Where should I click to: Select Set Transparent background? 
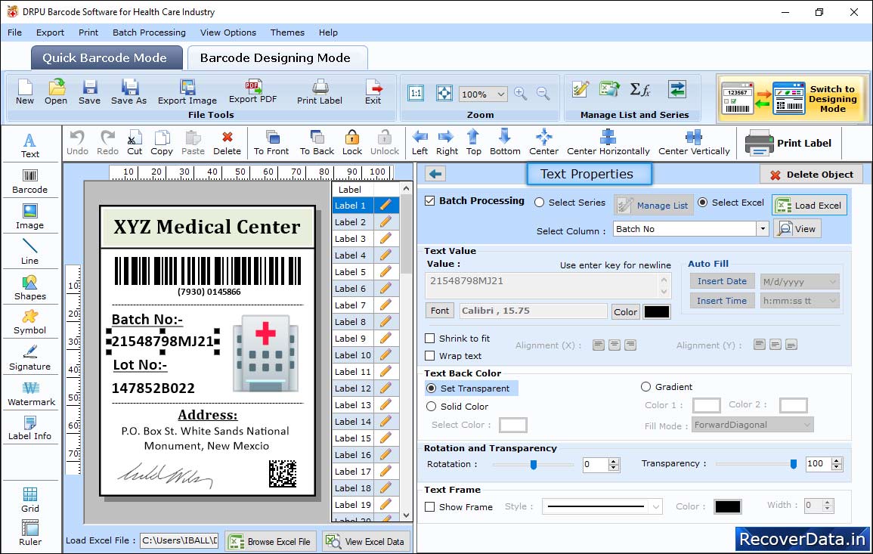(x=431, y=388)
